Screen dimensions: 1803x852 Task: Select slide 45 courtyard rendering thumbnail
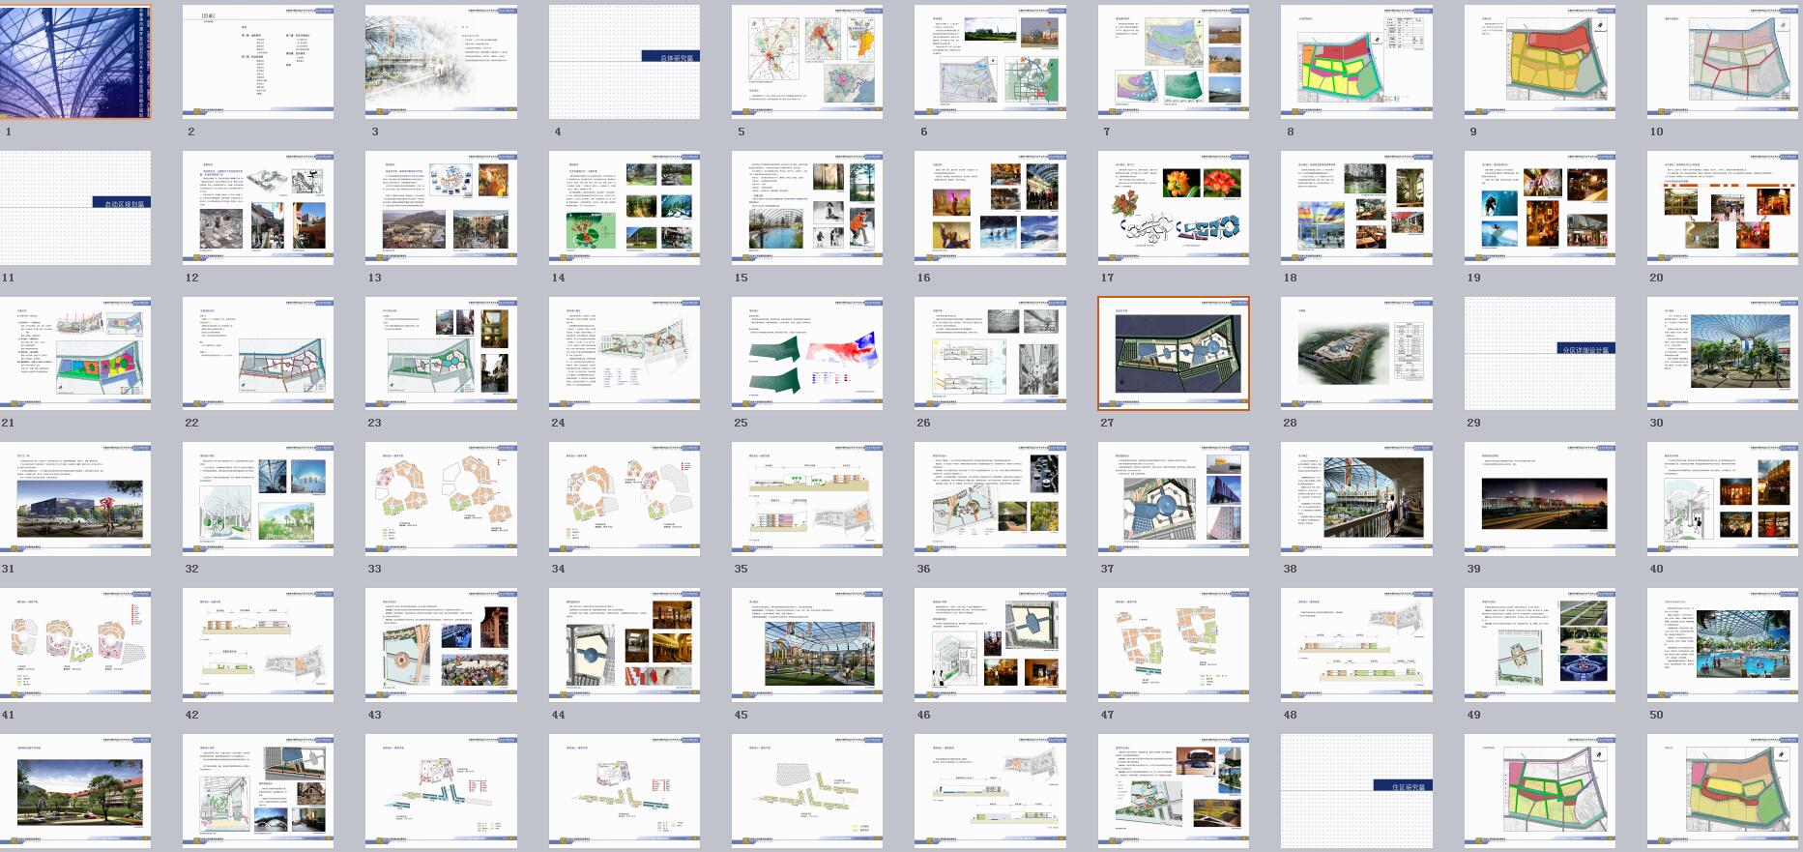click(x=807, y=645)
